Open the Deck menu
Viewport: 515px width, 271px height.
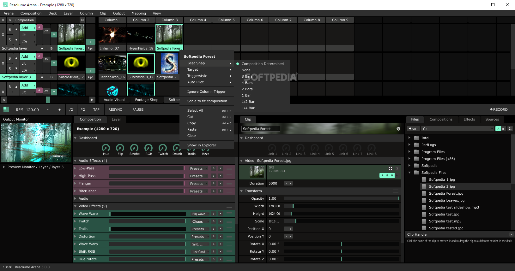(x=52, y=13)
